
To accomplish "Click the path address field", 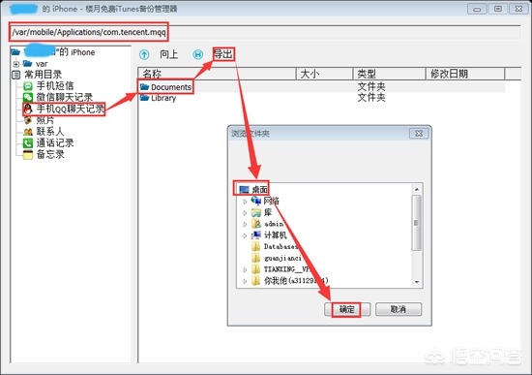I will [265, 32].
